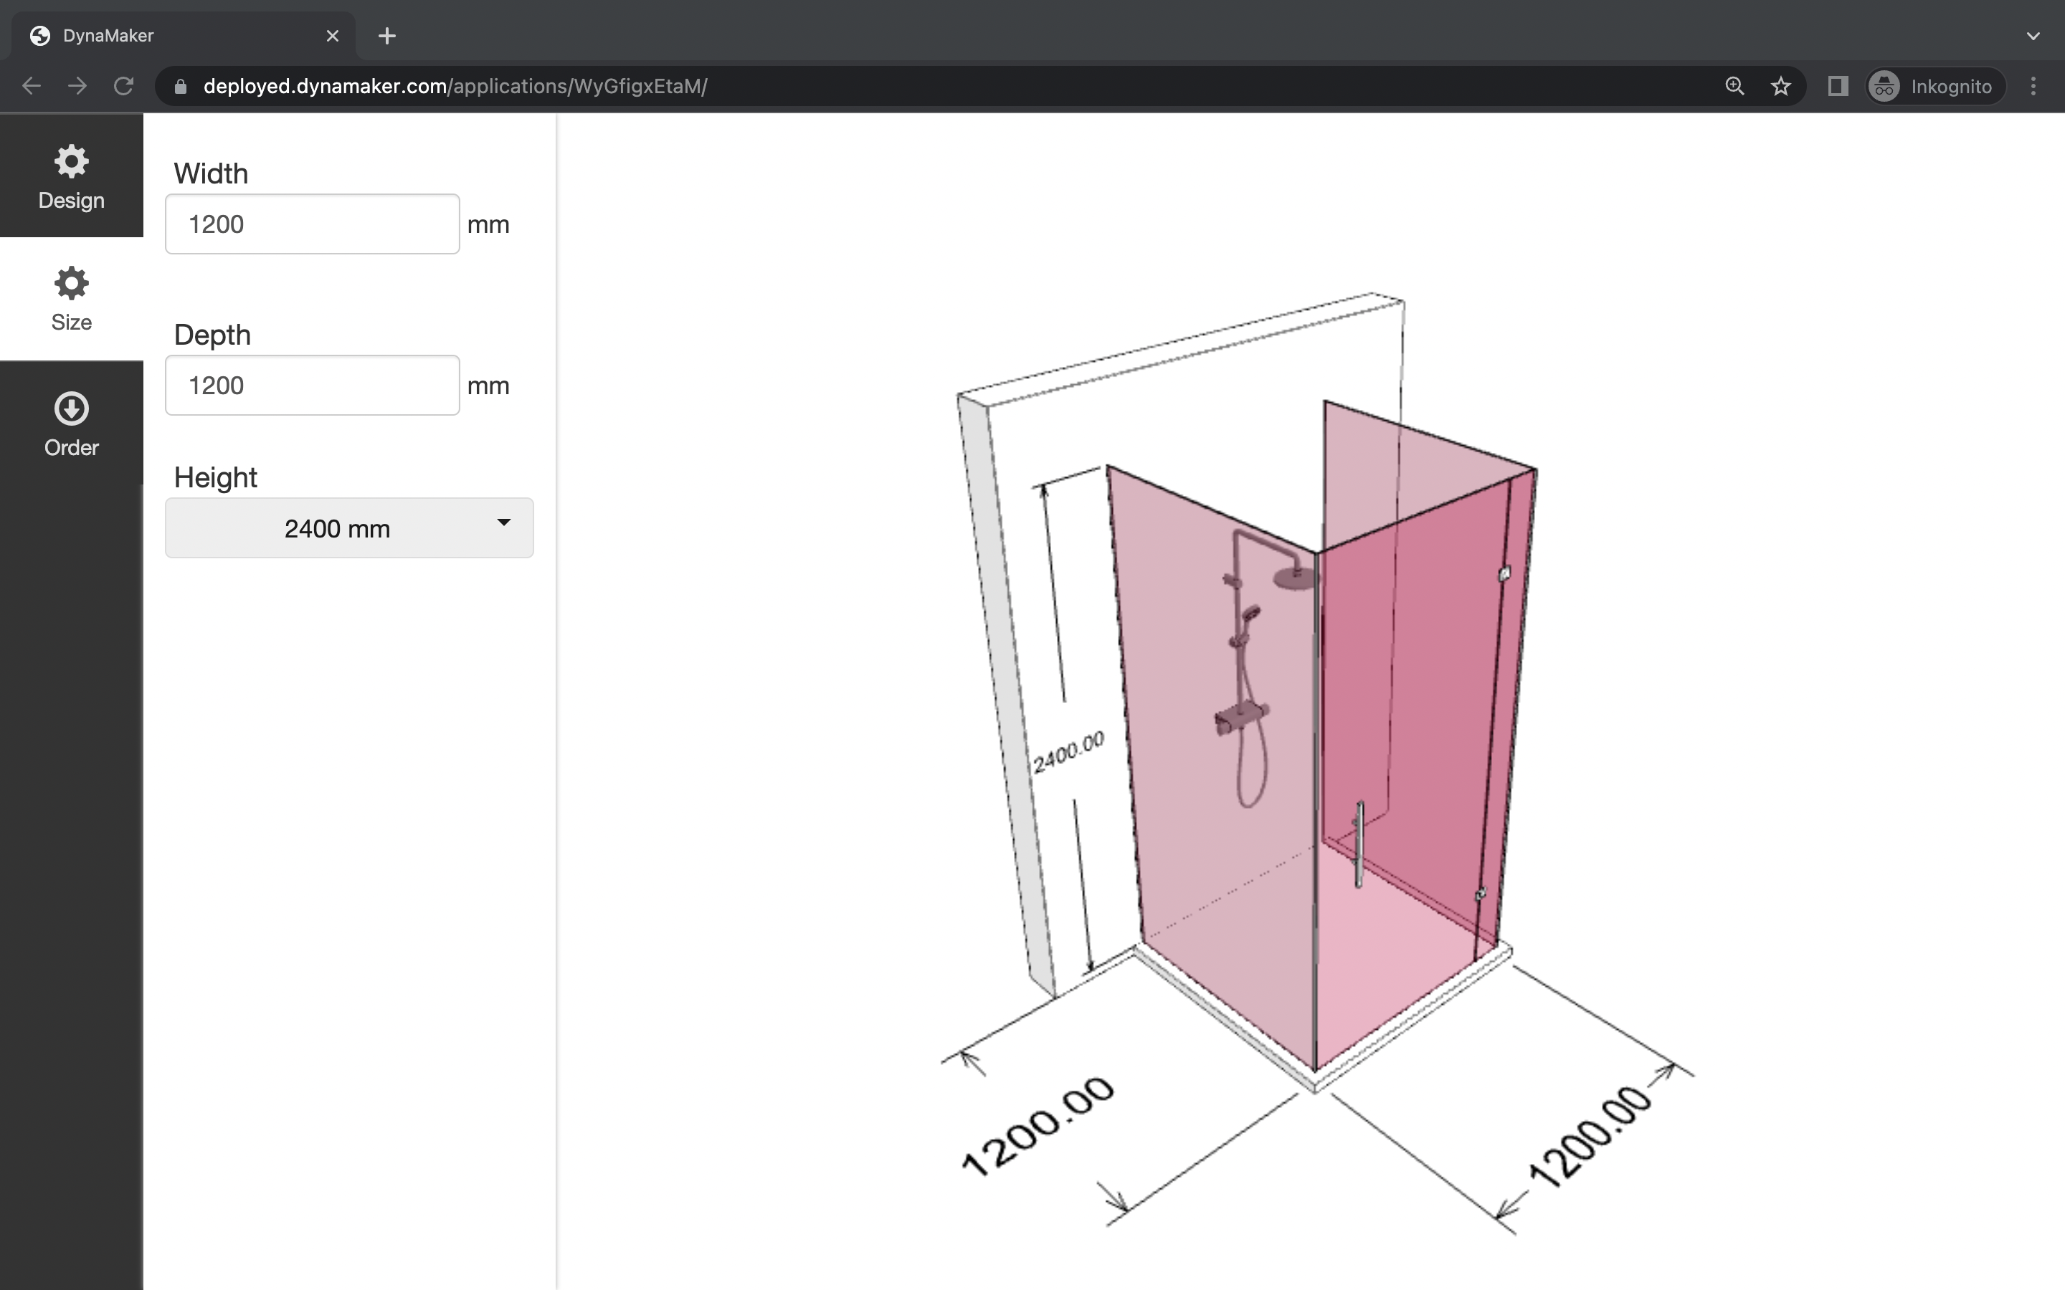Open the browser side panel icon
The height and width of the screenshot is (1290, 2065).
click(x=1838, y=85)
